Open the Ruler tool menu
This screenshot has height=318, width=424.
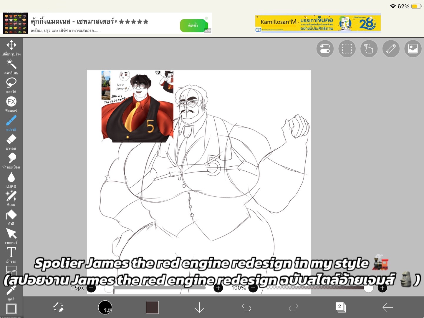(x=391, y=49)
